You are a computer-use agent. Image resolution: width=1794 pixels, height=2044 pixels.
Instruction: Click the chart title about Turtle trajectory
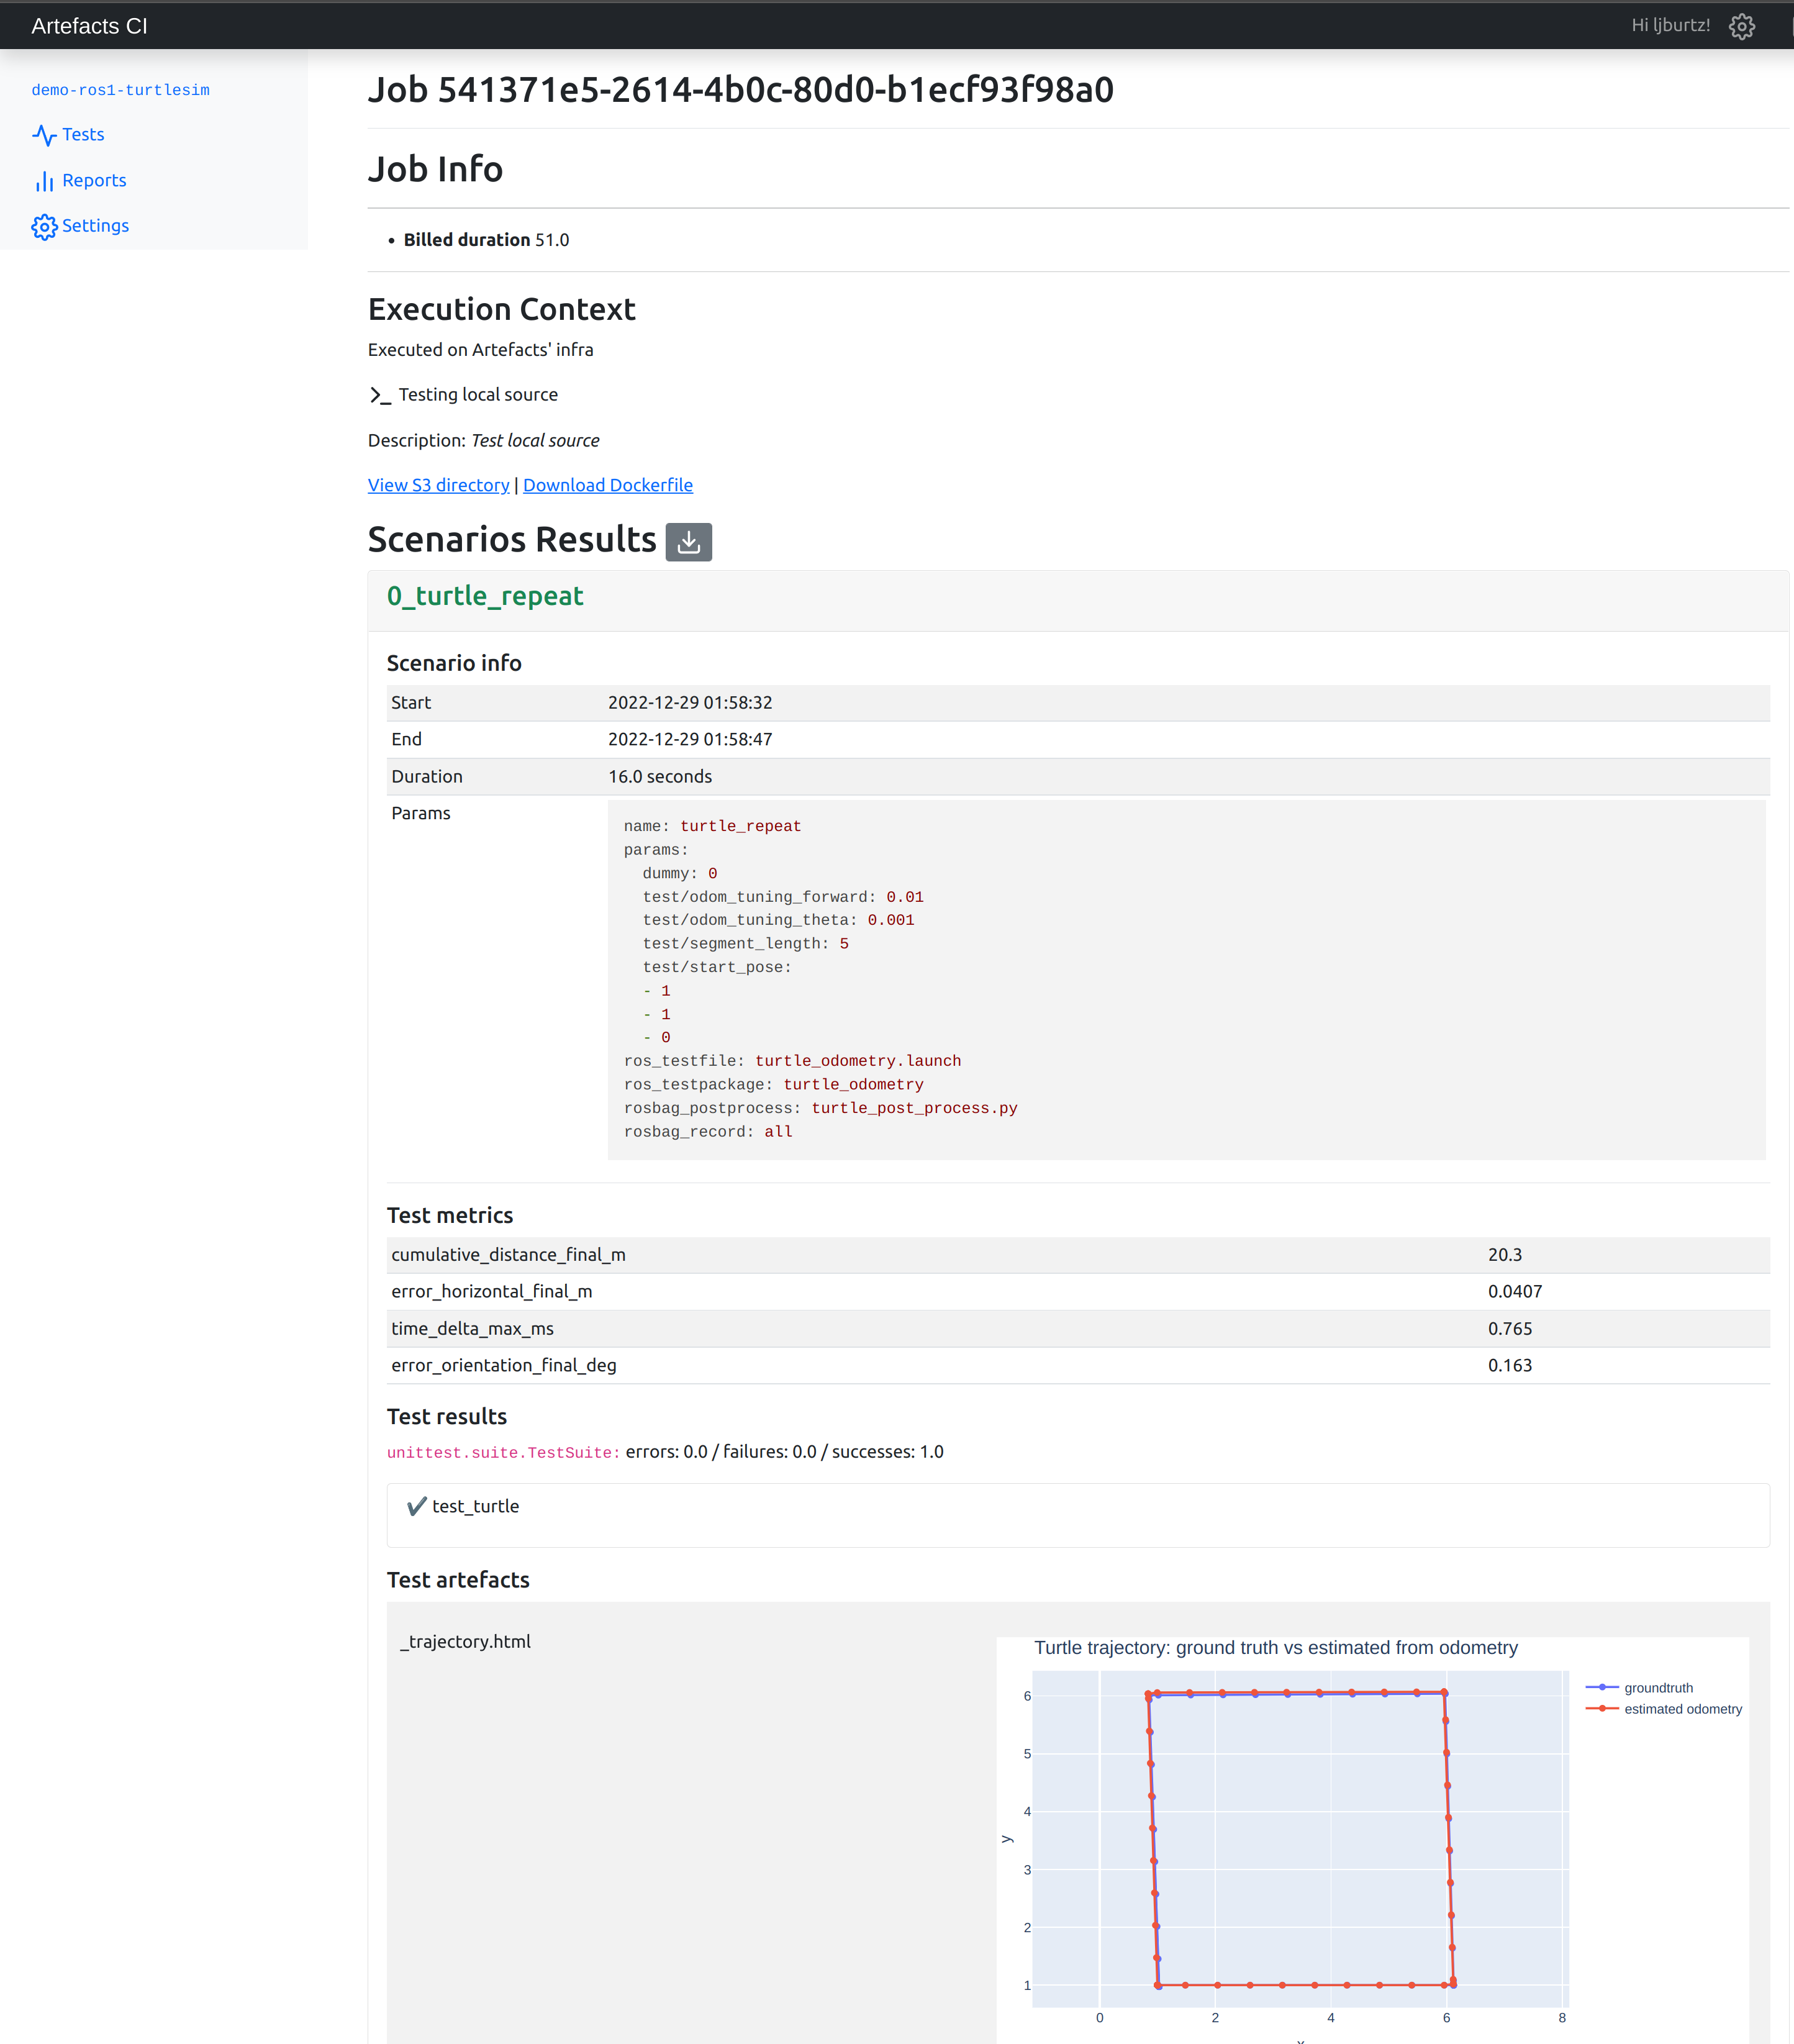tap(1276, 1648)
